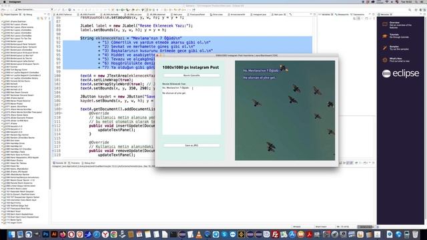Open Terminal from the Dock

pos(173,234)
